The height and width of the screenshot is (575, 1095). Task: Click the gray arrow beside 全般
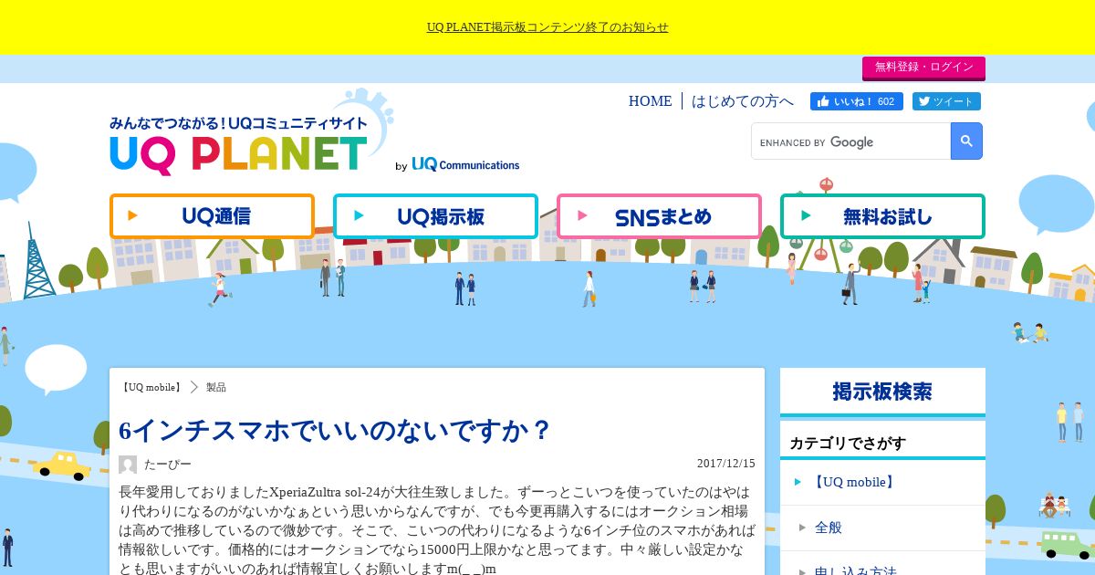click(x=802, y=528)
